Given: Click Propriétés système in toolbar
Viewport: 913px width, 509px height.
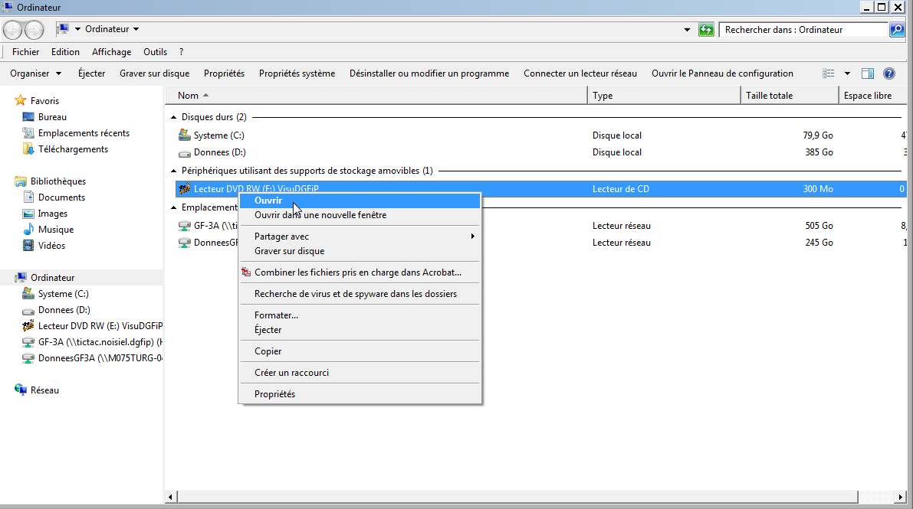Looking at the screenshot, I should tap(297, 73).
